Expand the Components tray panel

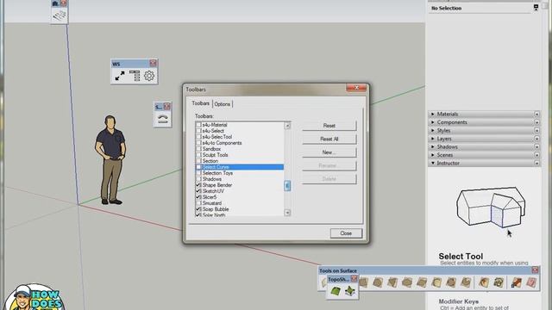click(x=433, y=122)
